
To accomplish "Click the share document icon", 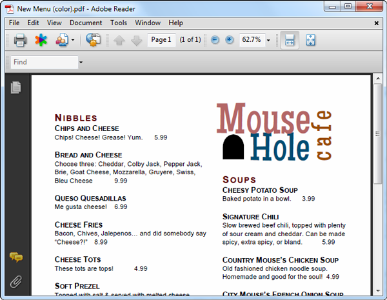I will [61, 40].
